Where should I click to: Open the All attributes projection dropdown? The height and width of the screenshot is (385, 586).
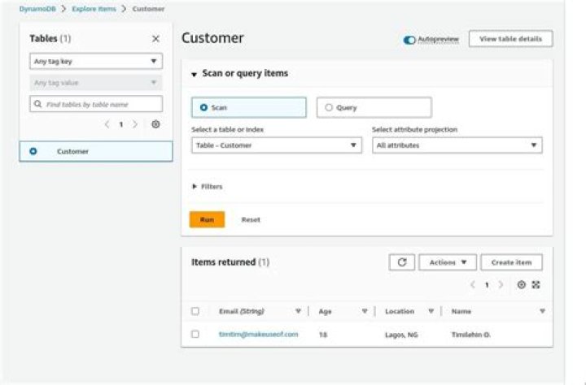(x=457, y=145)
